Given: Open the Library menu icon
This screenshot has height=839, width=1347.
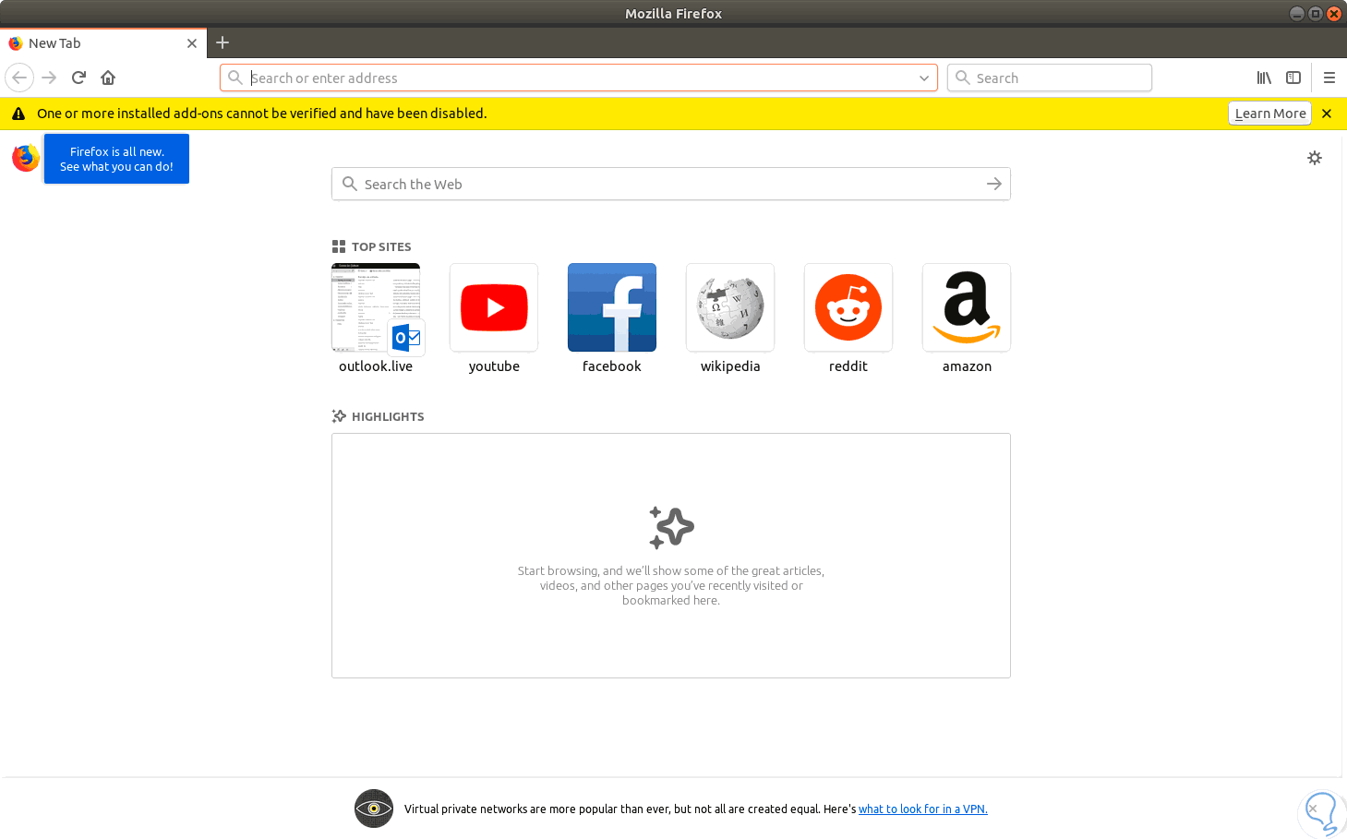Looking at the screenshot, I should 1264,78.
